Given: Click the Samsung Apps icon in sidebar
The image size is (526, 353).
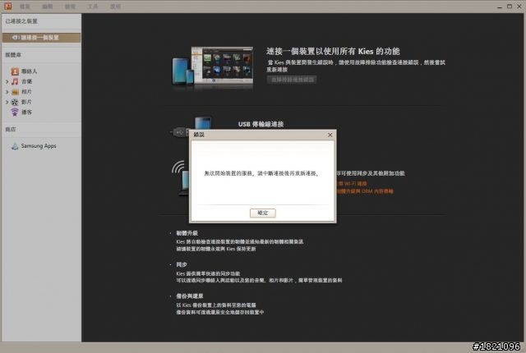Looking at the screenshot, I should [15, 146].
